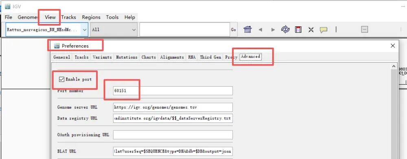Close the Preferences dialog
The width and height of the screenshot is (407, 159).
tap(393, 46)
